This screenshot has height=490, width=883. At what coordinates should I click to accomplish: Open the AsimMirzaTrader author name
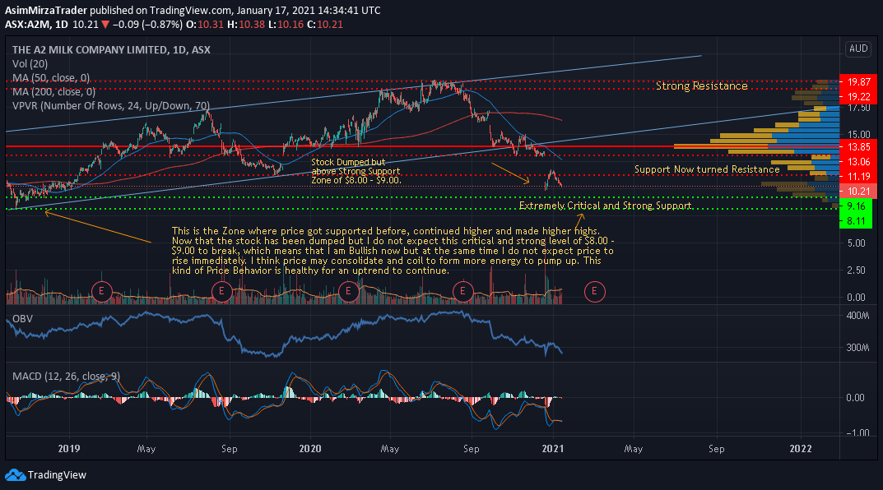(x=45, y=11)
